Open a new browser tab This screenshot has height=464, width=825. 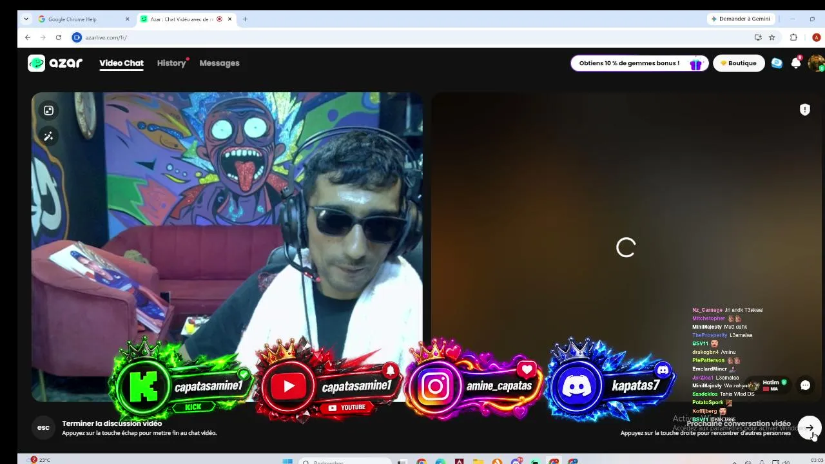click(245, 19)
